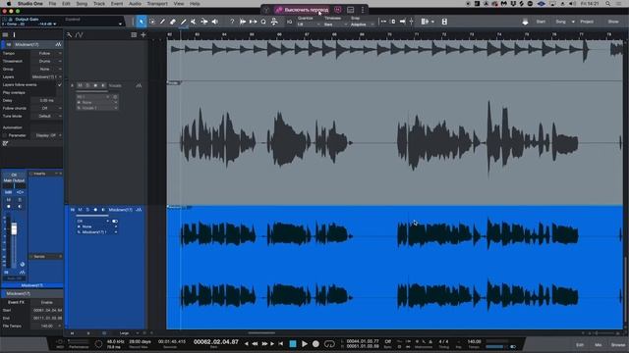Toggle Layers follow events checkbox
The image size is (629, 353).
click(x=60, y=85)
